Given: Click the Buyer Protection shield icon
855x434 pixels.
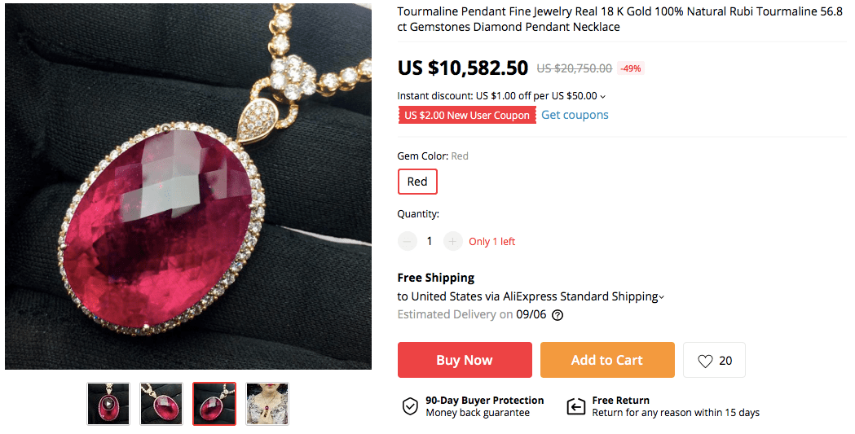Looking at the screenshot, I should pyautogui.click(x=410, y=406).
